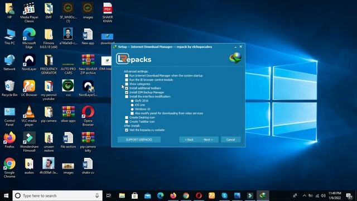Open the notification center icon

[349, 195]
